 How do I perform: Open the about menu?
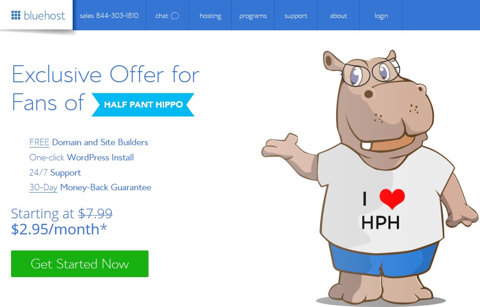click(338, 16)
